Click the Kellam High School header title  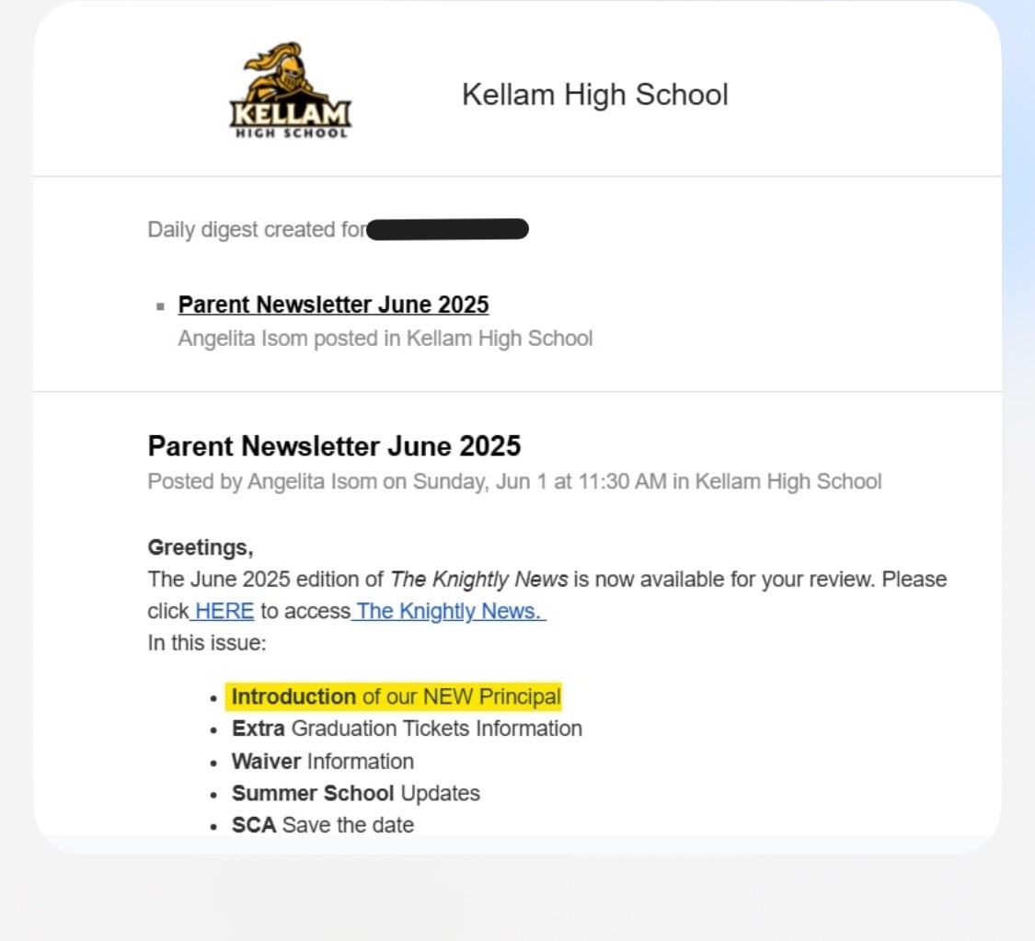(x=594, y=95)
